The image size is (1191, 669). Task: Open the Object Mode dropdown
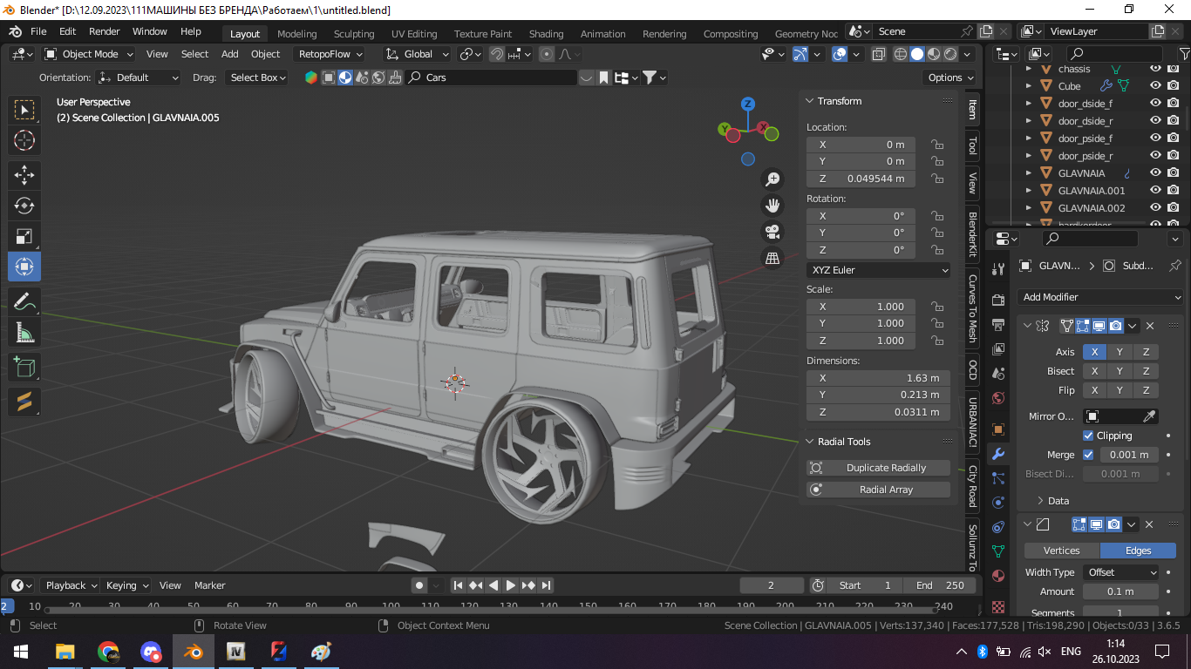click(88, 54)
